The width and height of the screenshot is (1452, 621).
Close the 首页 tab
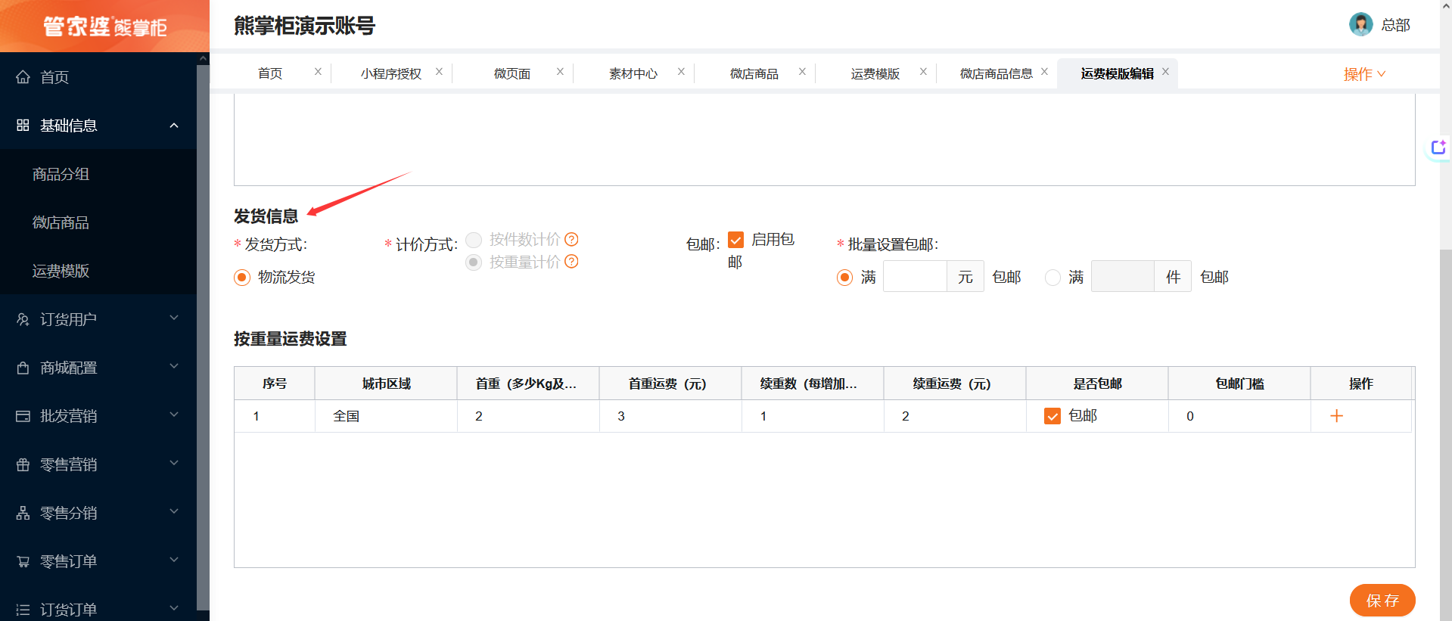(x=318, y=71)
